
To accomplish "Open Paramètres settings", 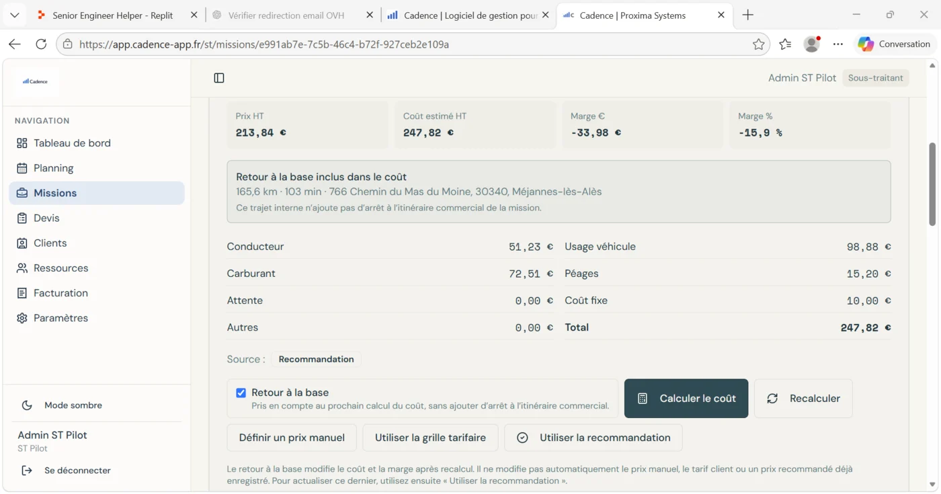I will (97, 318).
